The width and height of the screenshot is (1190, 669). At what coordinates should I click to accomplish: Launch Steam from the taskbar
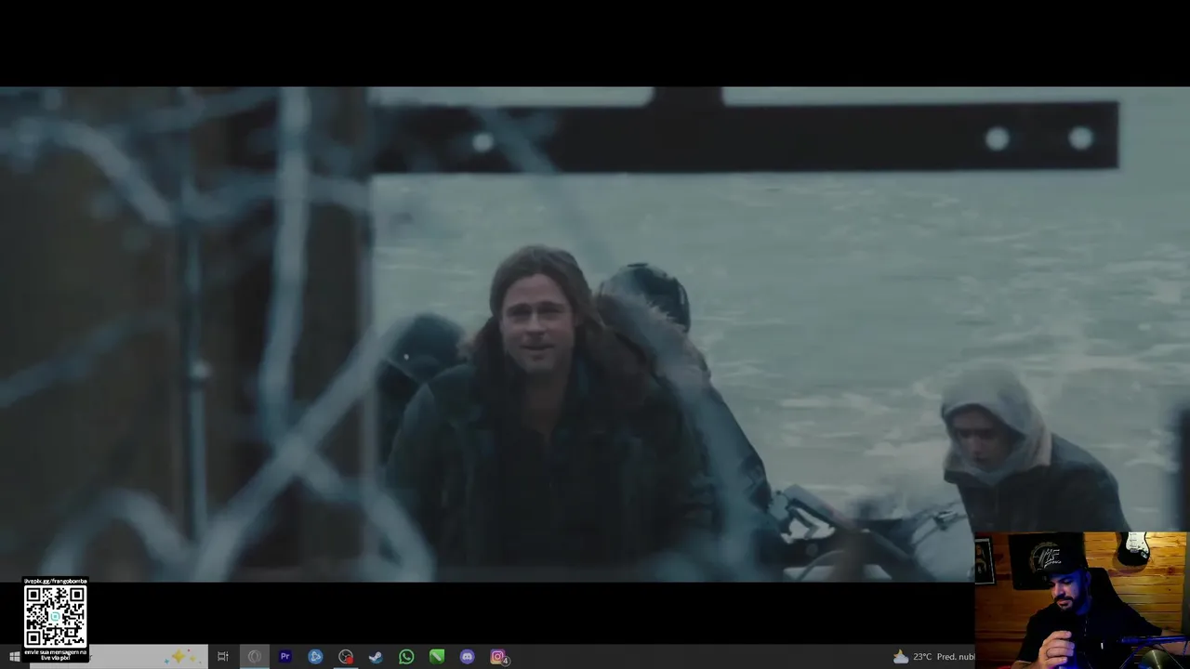pyautogui.click(x=376, y=657)
